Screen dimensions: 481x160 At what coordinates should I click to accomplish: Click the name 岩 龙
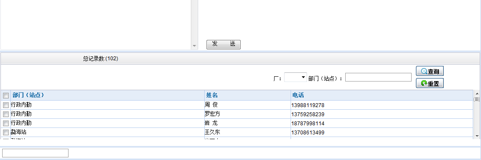[211, 123]
